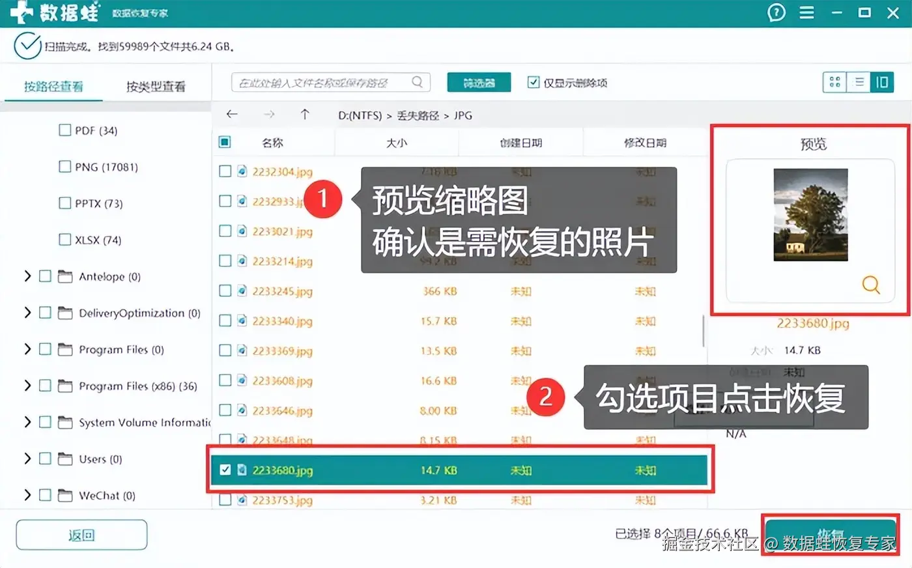912x568 pixels.
Task: Switch to preview pane view layout
Action: click(x=882, y=82)
